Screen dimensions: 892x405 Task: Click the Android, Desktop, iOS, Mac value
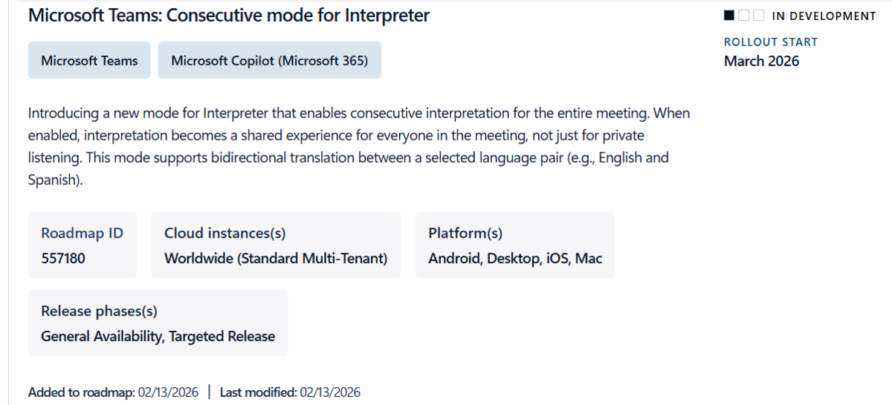point(515,259)
